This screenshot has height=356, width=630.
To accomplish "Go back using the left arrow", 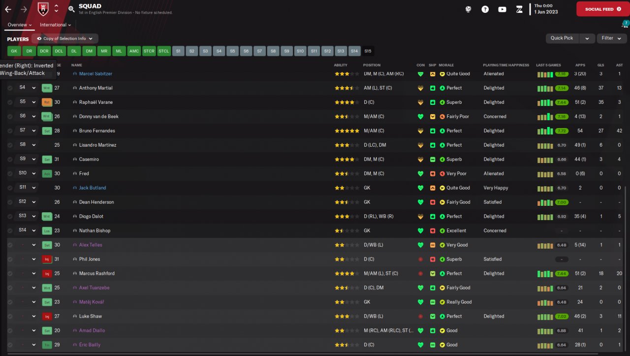I will [8, 9].
